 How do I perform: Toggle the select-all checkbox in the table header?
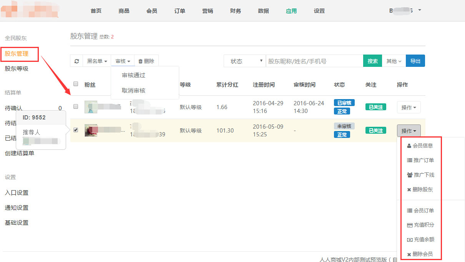(76, 84)
